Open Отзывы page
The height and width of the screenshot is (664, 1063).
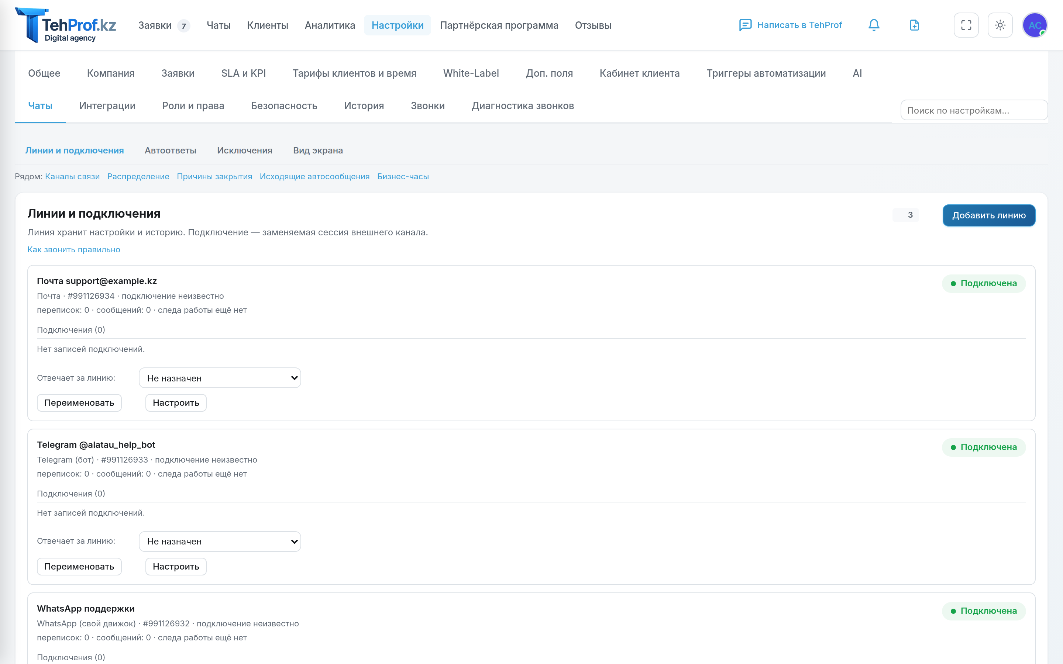tap(593, 25)
